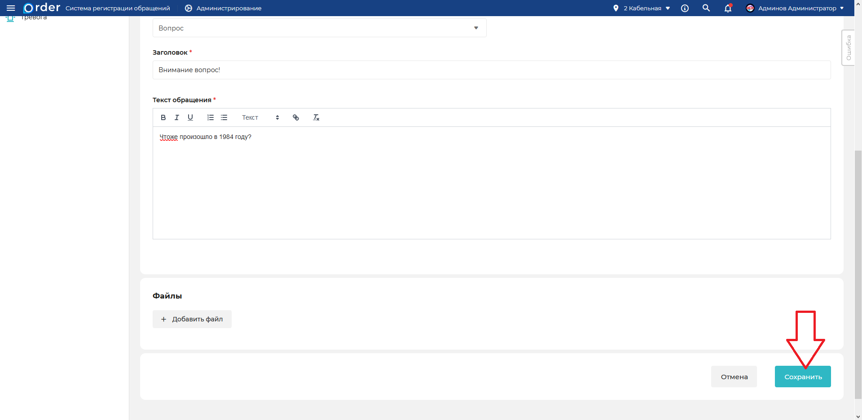
Task: Click the 'Отмена' button
Action: click(734, 377)
